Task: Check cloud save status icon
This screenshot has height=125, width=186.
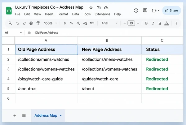Action: (x=106, y=8)
